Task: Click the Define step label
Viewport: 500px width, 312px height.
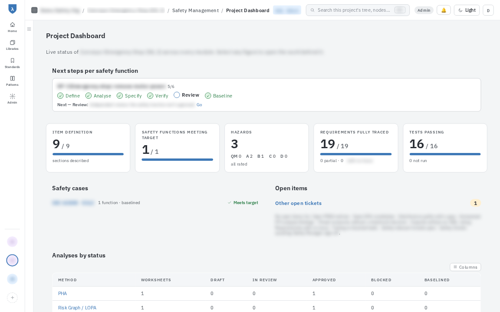Action: point(73,96)
